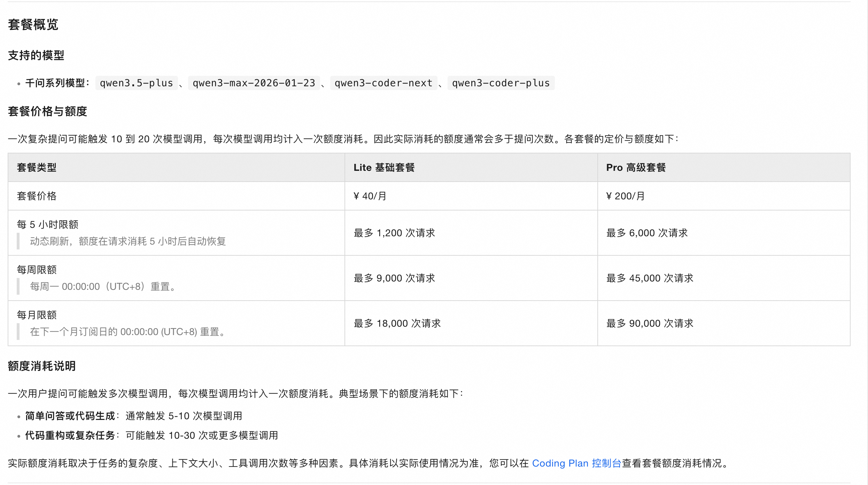Click the qwen3-coder-next code tag

(x=383, y=83)
